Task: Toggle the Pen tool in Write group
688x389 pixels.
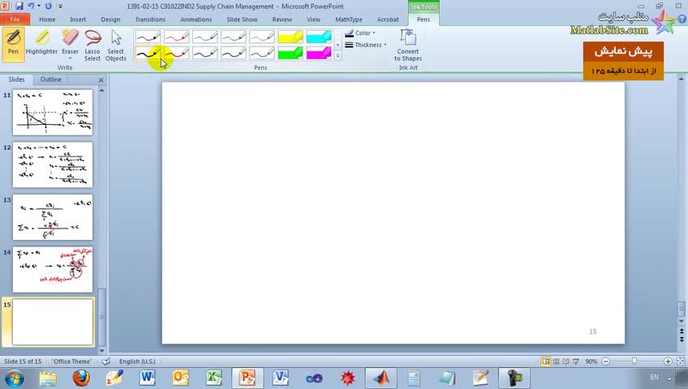Action: [13, 44]
